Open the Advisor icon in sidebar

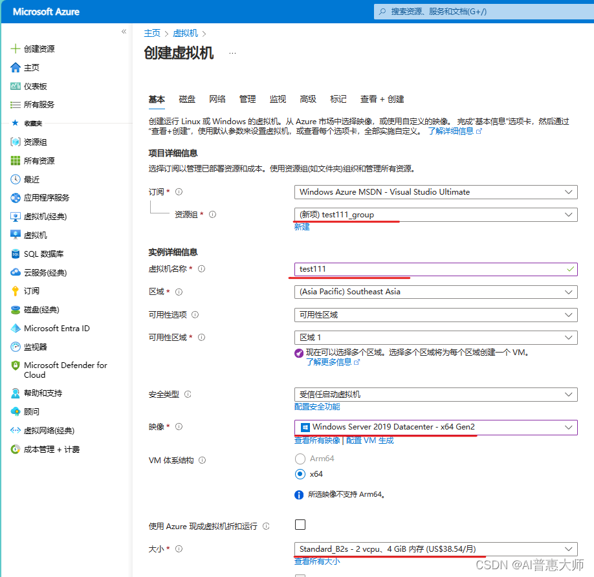tap(15, 411)
